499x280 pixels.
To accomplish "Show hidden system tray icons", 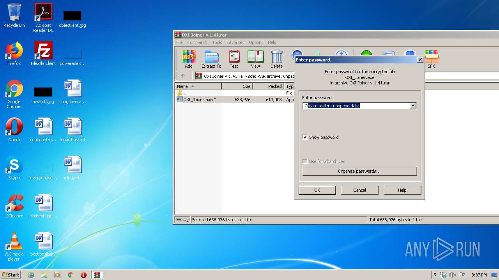I will coord(435,275).
